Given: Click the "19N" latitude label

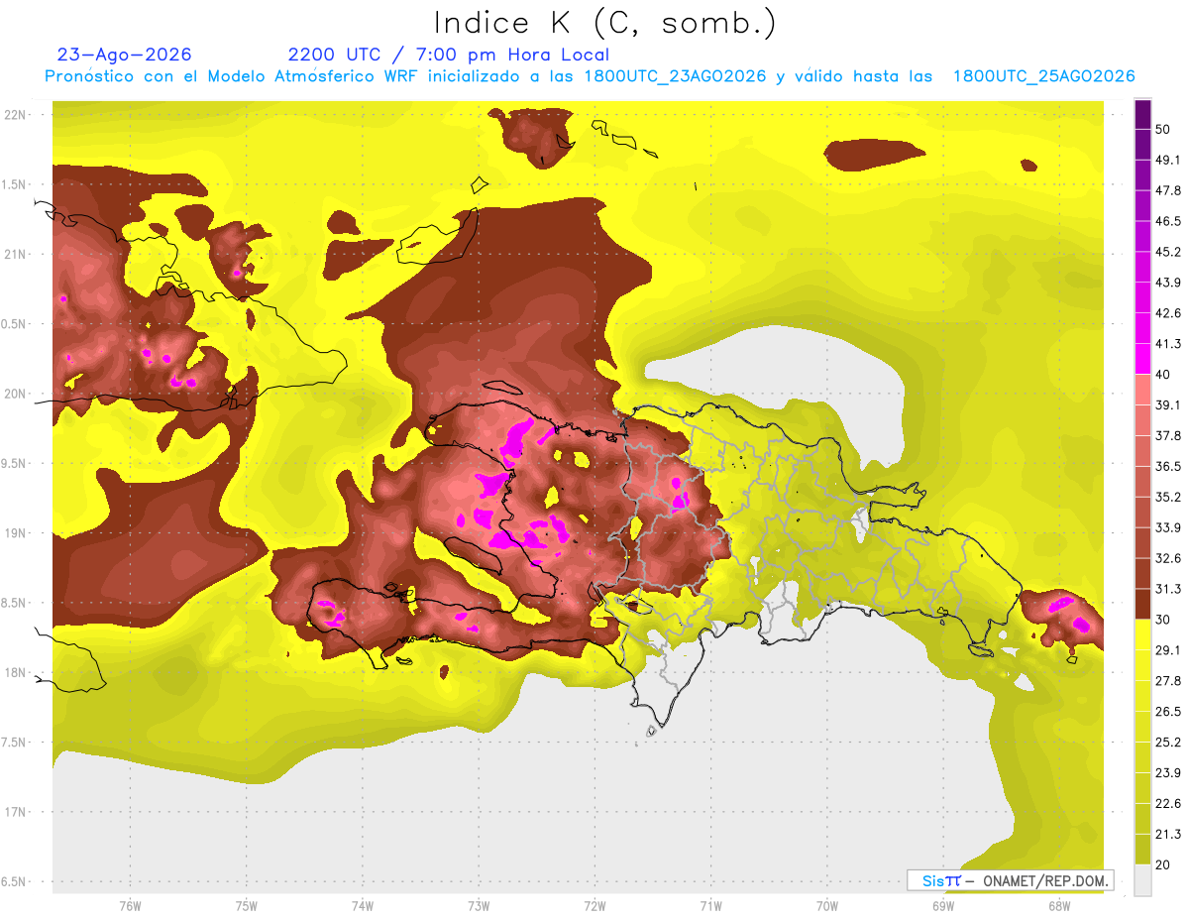Looking at the screenshot, I should pos(15,533).
